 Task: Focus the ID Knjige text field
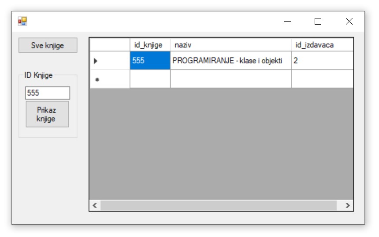pyautogui.click(x=48, y=93)
